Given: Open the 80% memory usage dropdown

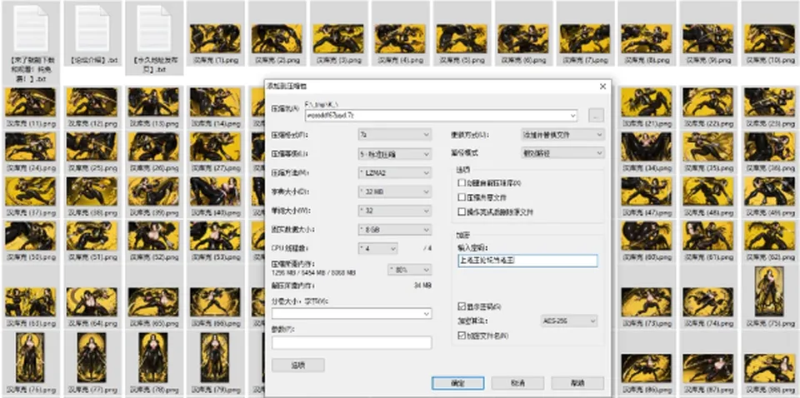Looking at the screenshot, I should [410, 270].
